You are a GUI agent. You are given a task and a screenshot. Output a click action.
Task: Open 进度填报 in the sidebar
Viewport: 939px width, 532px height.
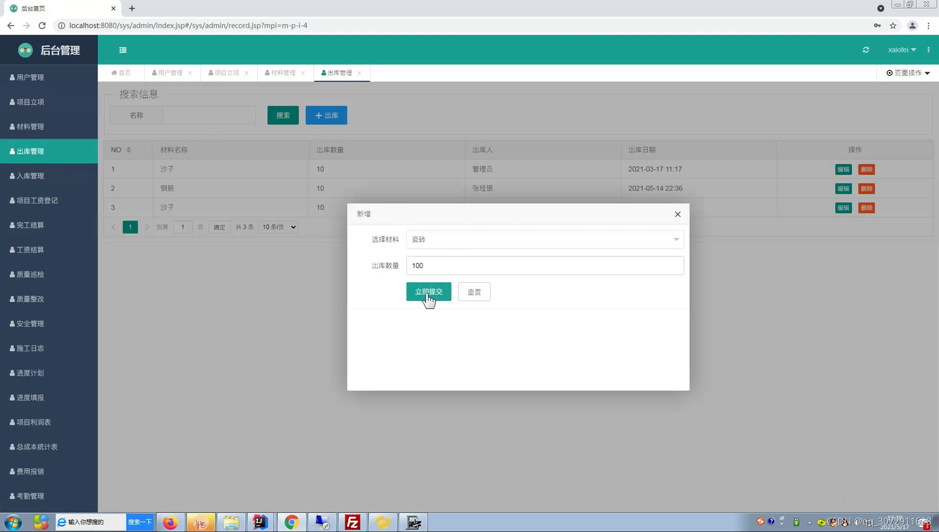tap(49, 398)
